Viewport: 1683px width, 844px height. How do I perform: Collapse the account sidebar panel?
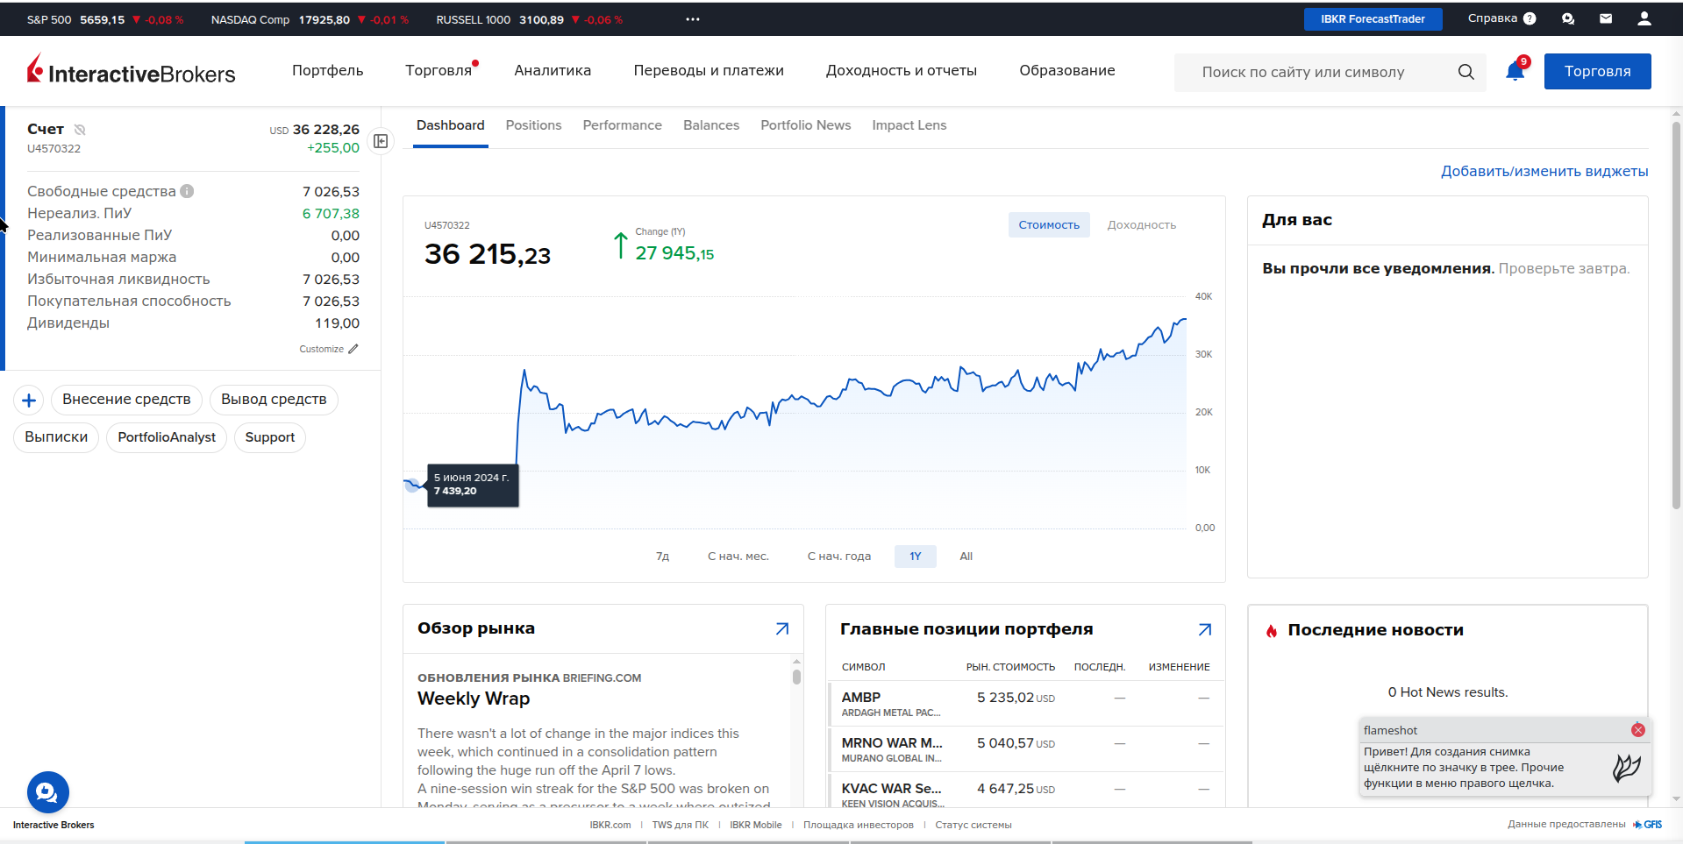[381, 140]
